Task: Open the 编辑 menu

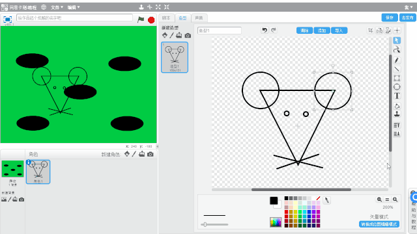Action: click(x=74, y=7)
